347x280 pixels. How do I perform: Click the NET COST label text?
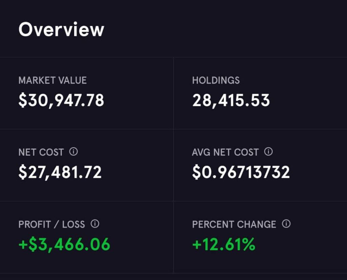[x=41, y=153]
